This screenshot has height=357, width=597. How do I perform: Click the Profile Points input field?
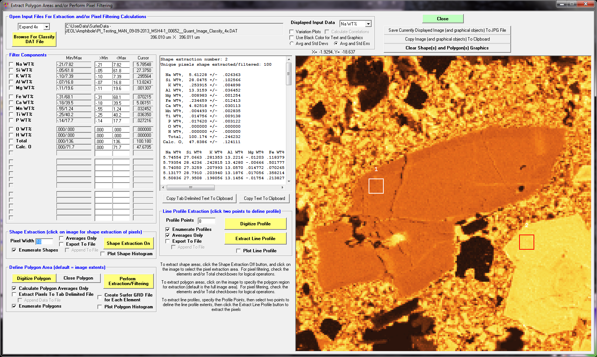click(x=206, y=221)
